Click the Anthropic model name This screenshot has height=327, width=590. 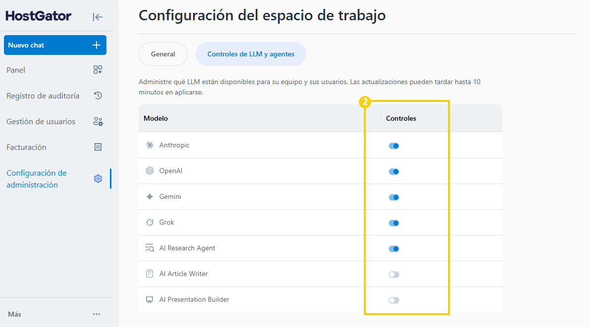coord(174,145)
